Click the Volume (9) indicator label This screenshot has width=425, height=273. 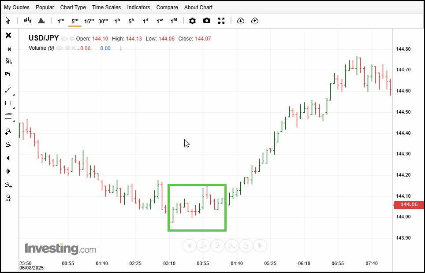pos(41,48)
